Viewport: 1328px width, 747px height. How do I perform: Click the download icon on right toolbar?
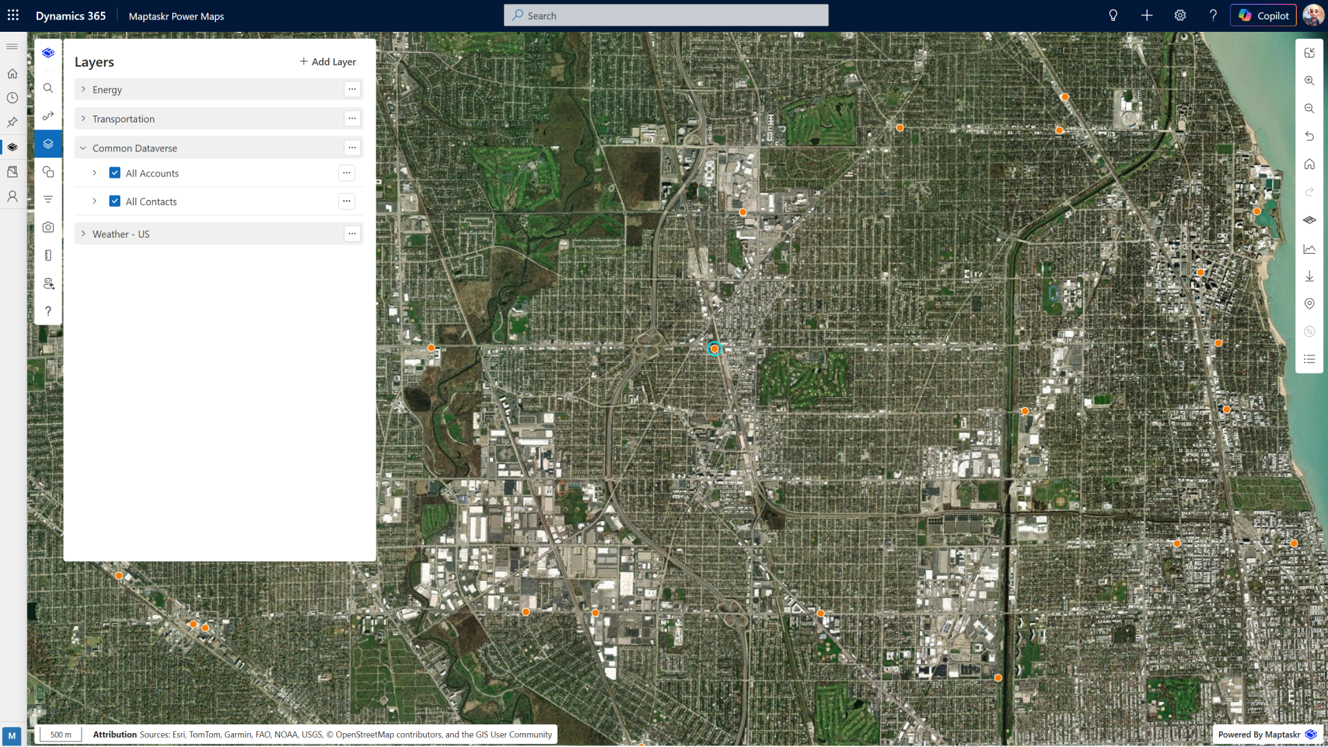click(x=1309, y=277)
